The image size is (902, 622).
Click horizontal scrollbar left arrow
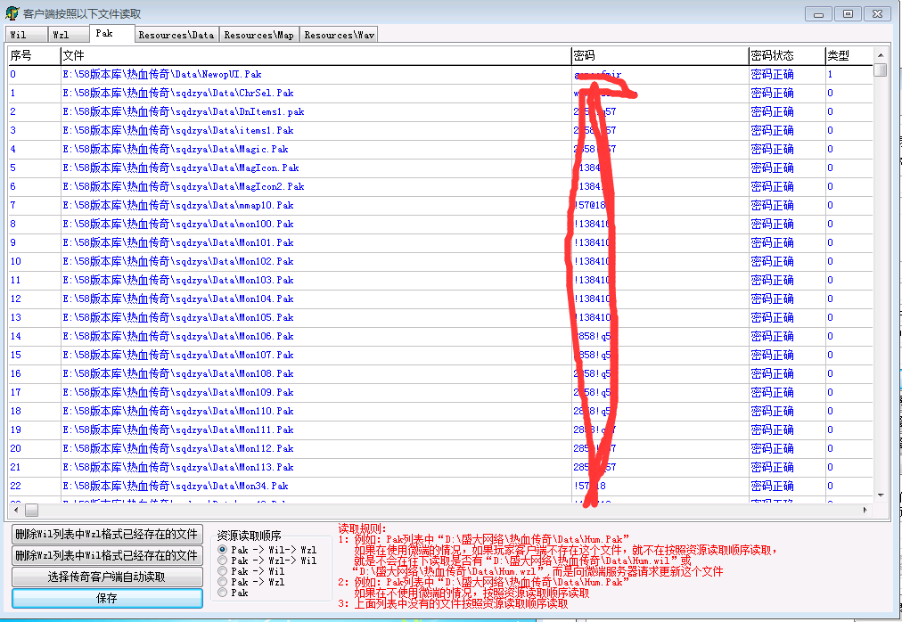point(15,510)
